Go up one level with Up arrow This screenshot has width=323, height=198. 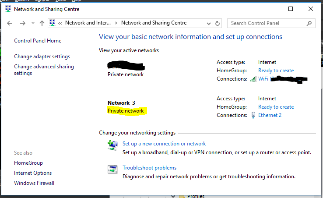pyautogui.click(x=42, y=23)
